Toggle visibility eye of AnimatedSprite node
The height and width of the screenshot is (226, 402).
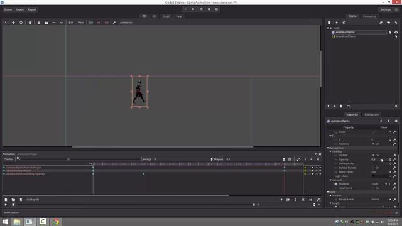tap(396, 32)
